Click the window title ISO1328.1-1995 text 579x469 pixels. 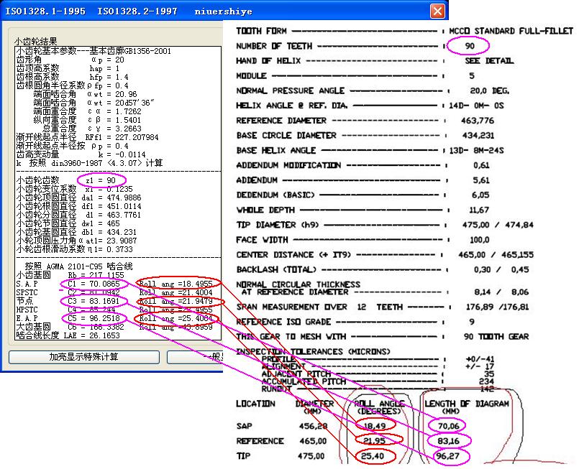[x=45, y=11]
